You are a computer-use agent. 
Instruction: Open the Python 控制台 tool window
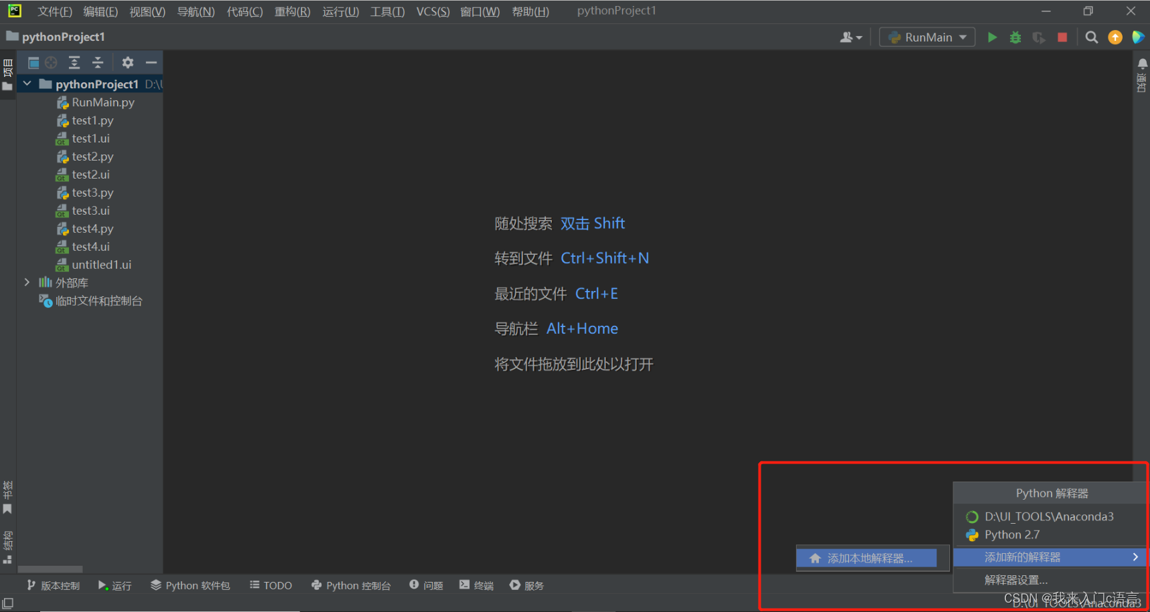(351, 585)
